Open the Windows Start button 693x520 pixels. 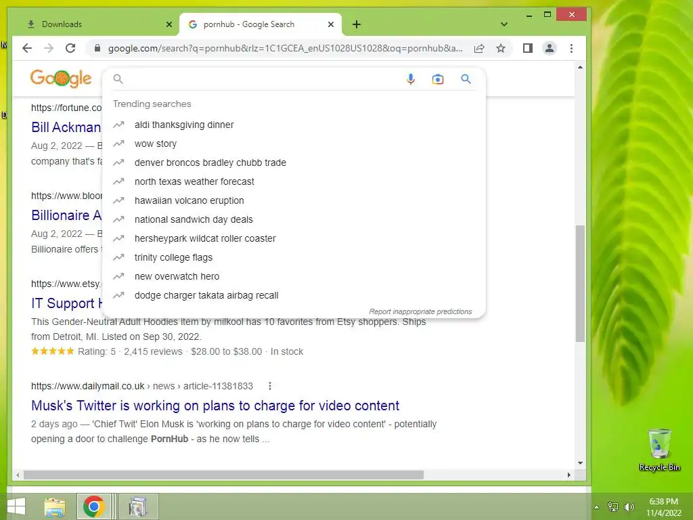16,506
